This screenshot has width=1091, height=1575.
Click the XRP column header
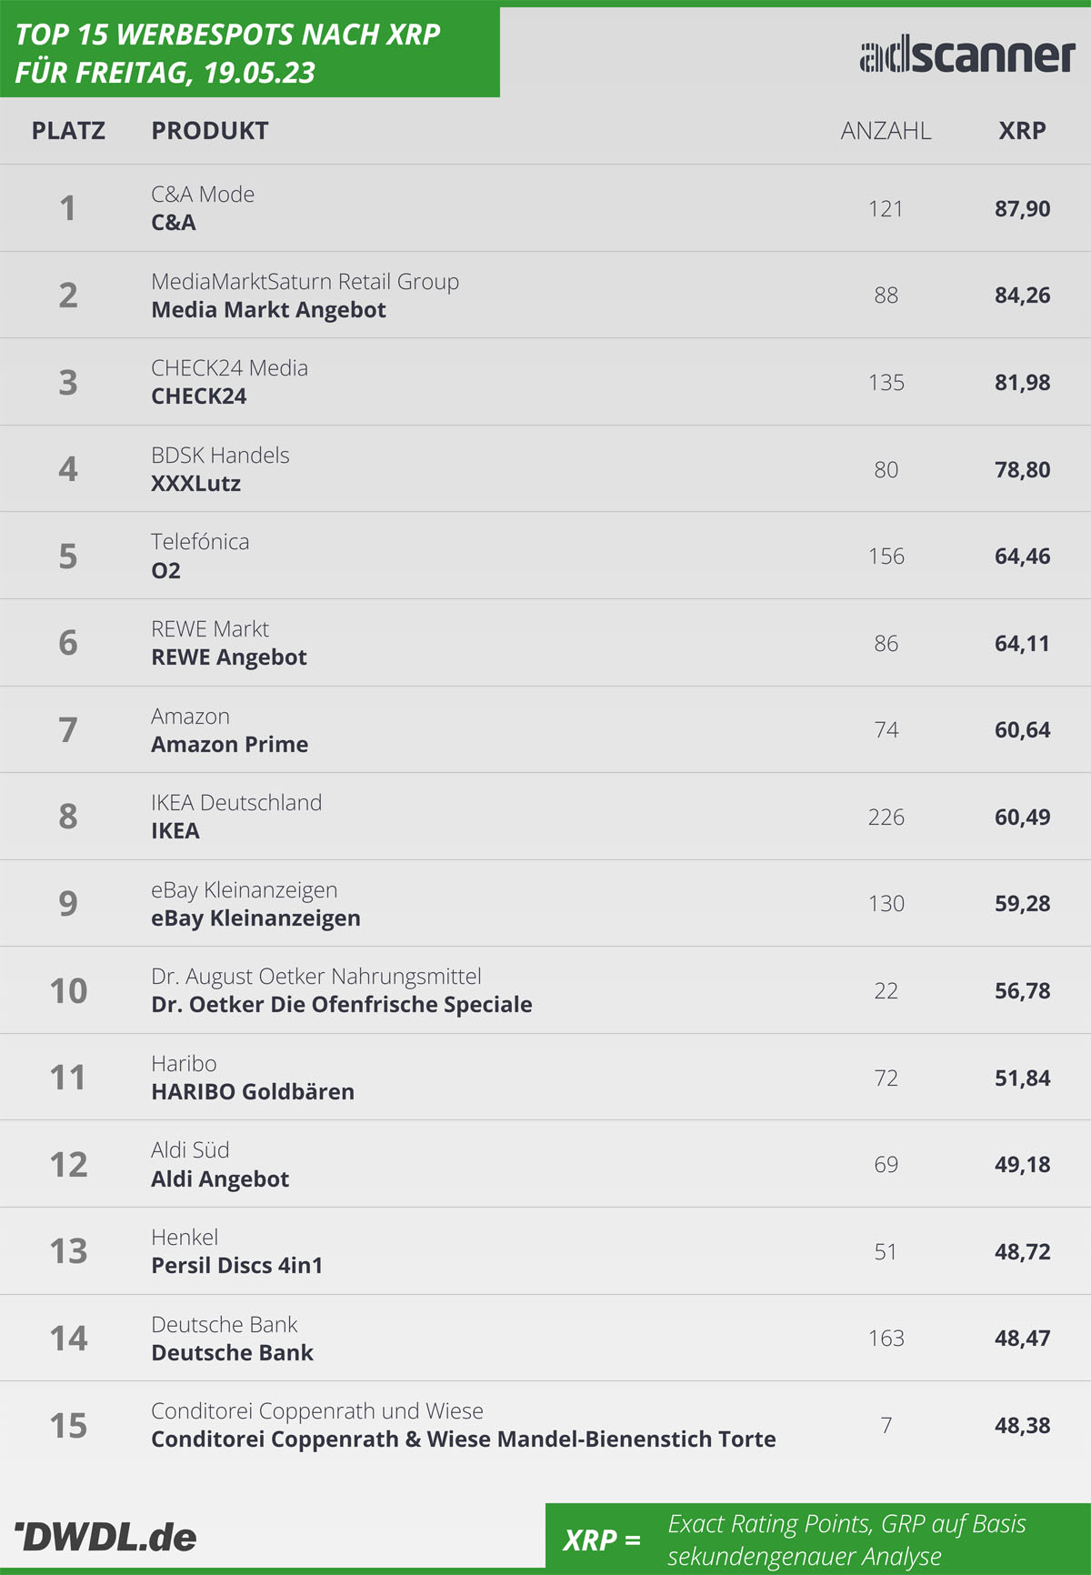pyautogui.click(x=1022, y=131)
